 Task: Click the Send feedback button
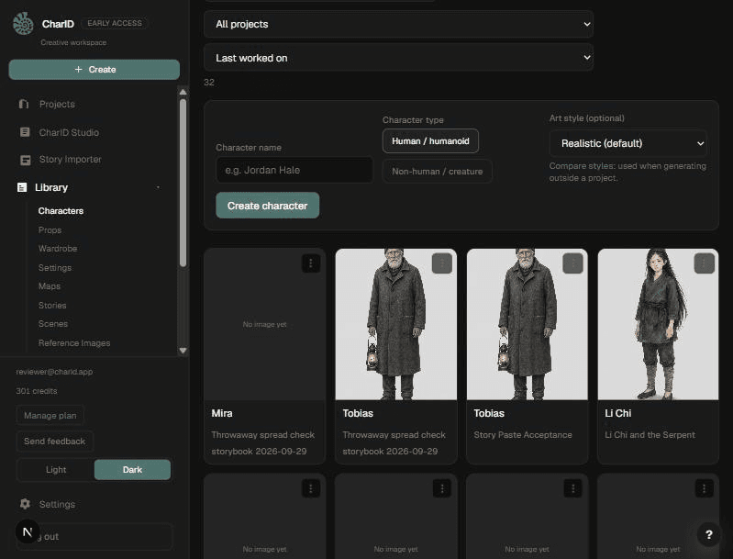[55, 442]
